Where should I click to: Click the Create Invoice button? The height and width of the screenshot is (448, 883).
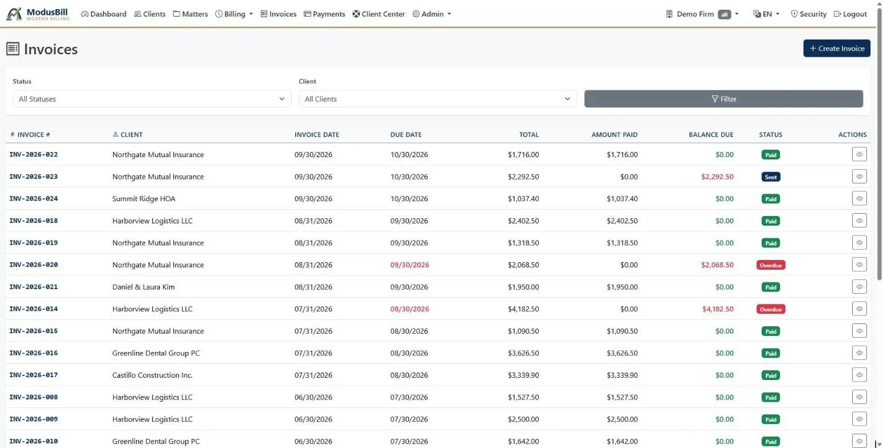click(x=837, y=49)
